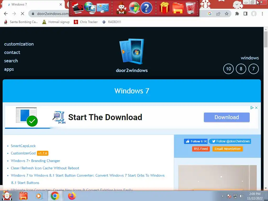Select the Windows 7 circle button
Screen dimensions: 268x201
coord(253,69)
